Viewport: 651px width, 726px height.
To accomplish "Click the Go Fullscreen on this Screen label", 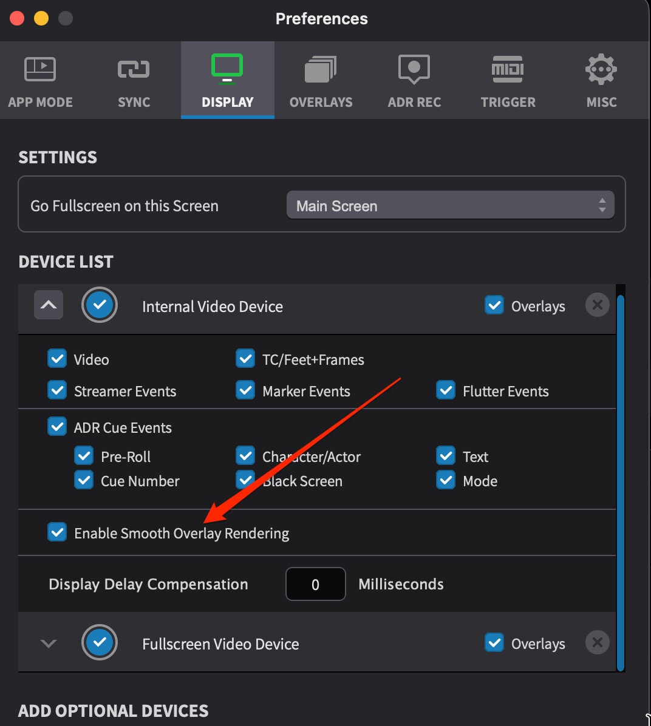I will tap(124, 206).
